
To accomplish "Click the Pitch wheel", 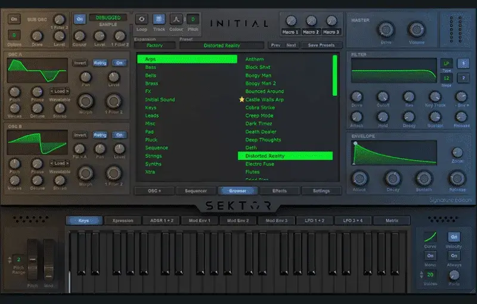I will [x=33, y=259].
